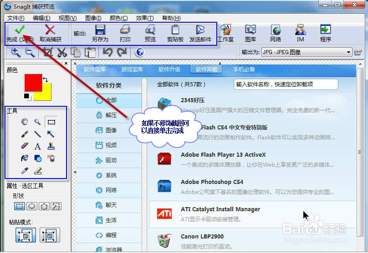The height and width of the screenshot is (253, 368).
Task: Select the line drawing tool
Action: [x=37, y=134]
